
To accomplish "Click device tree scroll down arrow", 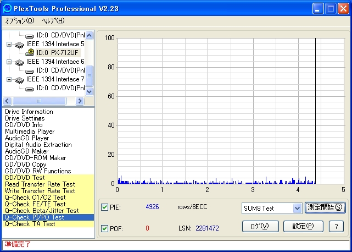I will pos(90,91).
